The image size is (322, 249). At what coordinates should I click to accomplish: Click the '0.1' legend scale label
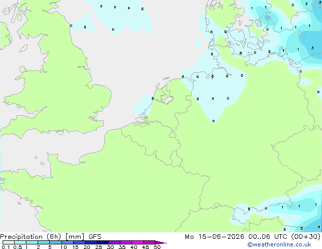6,247
